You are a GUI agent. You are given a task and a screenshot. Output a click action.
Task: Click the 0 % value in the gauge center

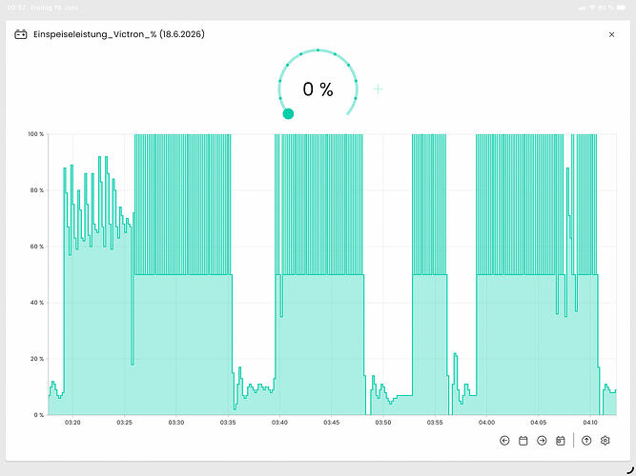pos(318,89)
